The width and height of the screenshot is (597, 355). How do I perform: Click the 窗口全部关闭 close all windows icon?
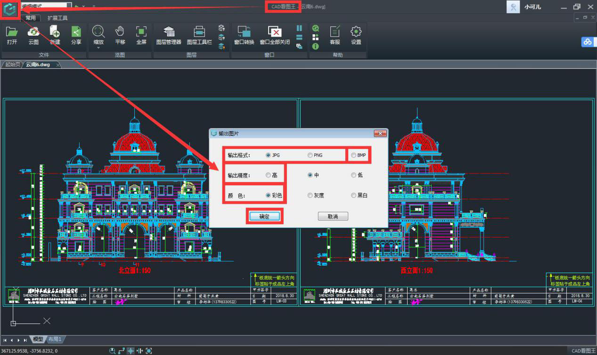point(275,32)
